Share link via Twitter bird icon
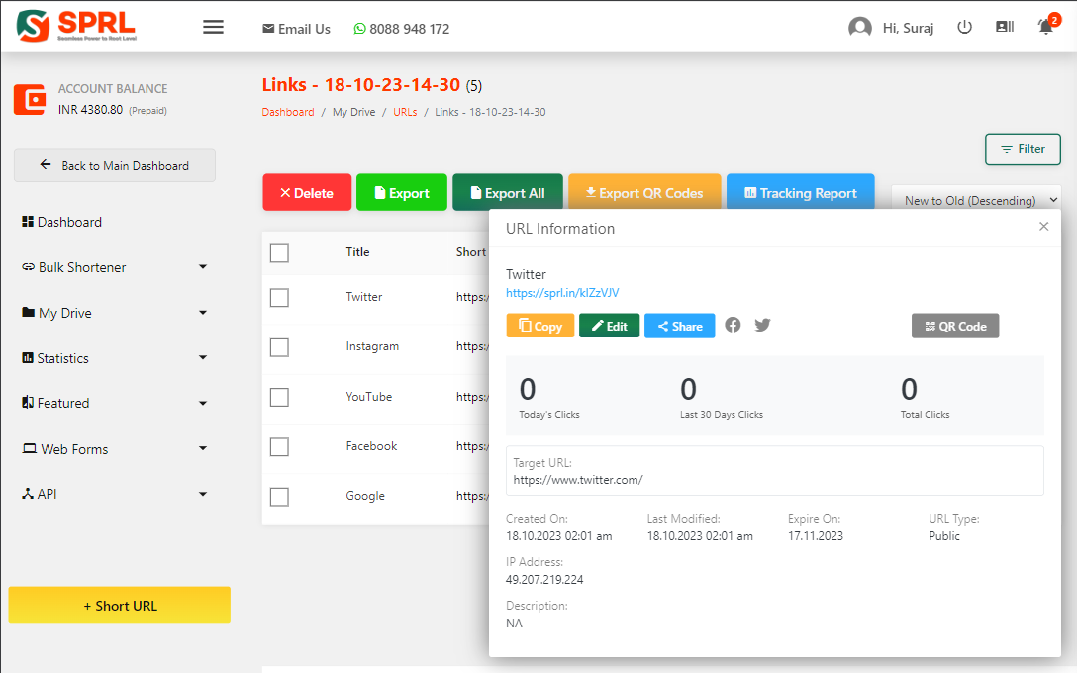This screenshot has height=673, width=1077. 762,325
